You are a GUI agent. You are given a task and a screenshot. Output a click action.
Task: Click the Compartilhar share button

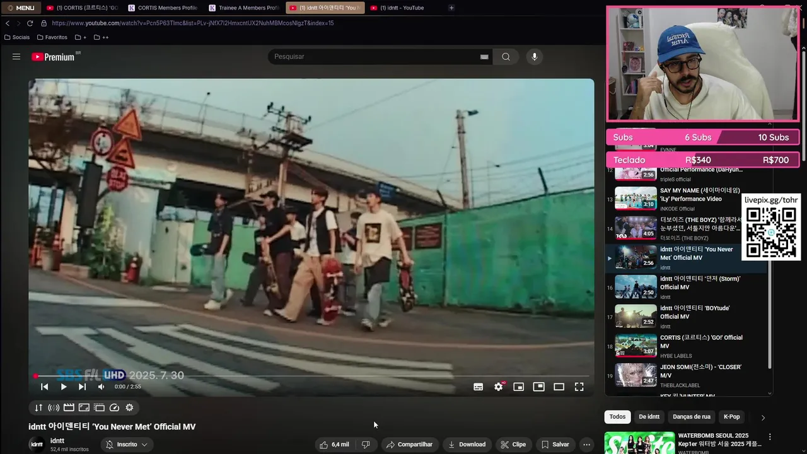coord(409,445)
